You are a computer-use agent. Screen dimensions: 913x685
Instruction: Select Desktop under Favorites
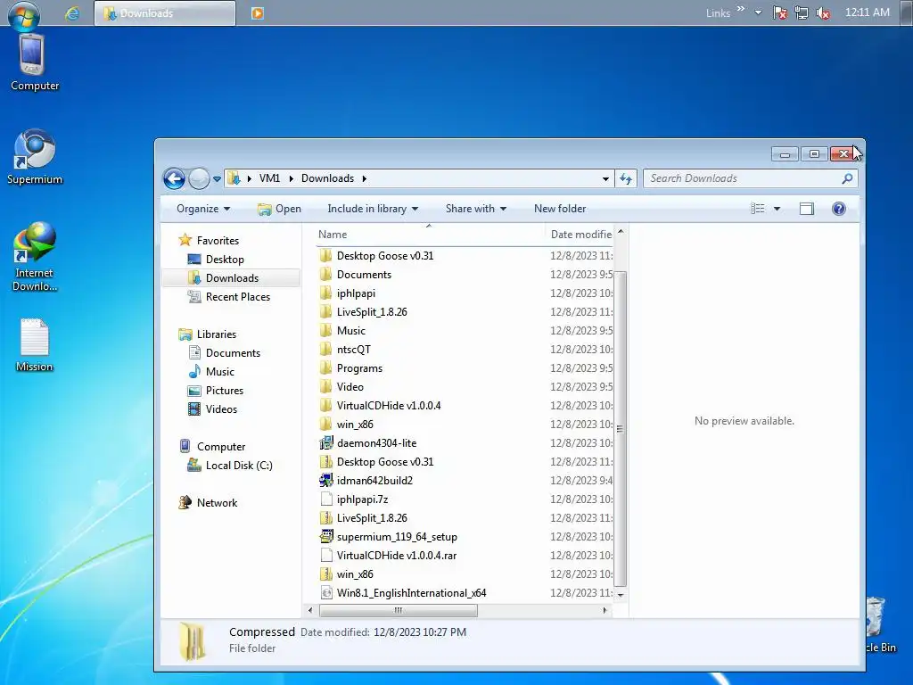coord(224,260)
